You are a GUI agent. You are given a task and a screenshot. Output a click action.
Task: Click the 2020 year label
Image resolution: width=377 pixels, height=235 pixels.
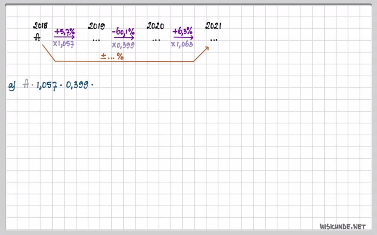pyautogui.click(x=155, y=26)
